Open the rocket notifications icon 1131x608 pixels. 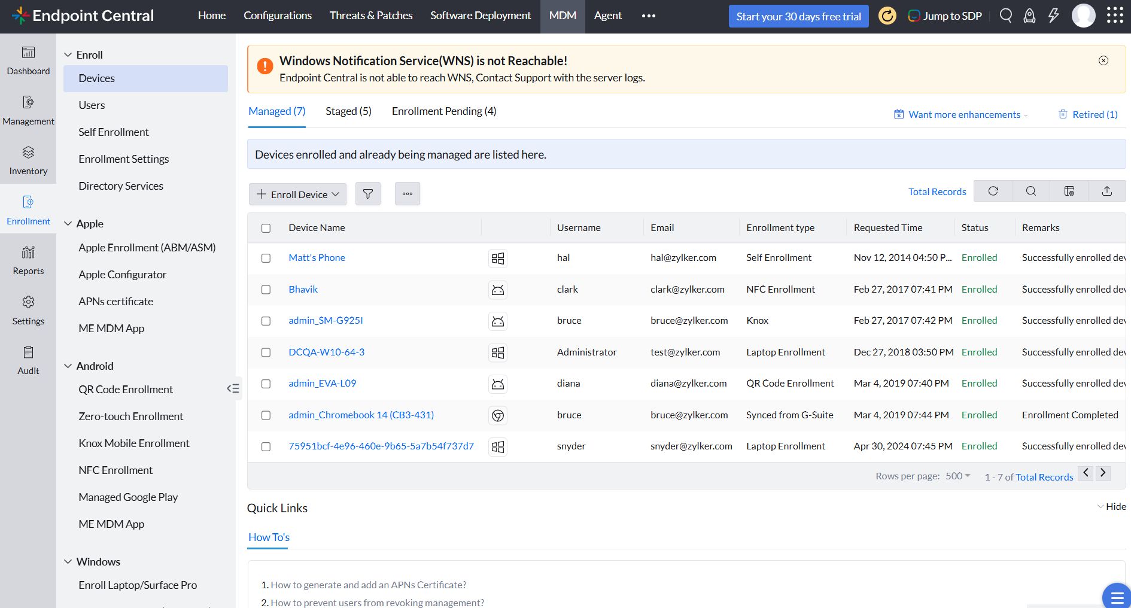1029,16
